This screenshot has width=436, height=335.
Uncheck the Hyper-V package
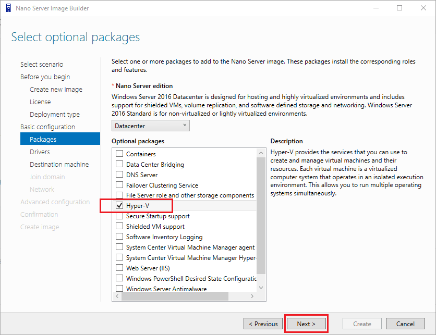[x=119, y=206]
